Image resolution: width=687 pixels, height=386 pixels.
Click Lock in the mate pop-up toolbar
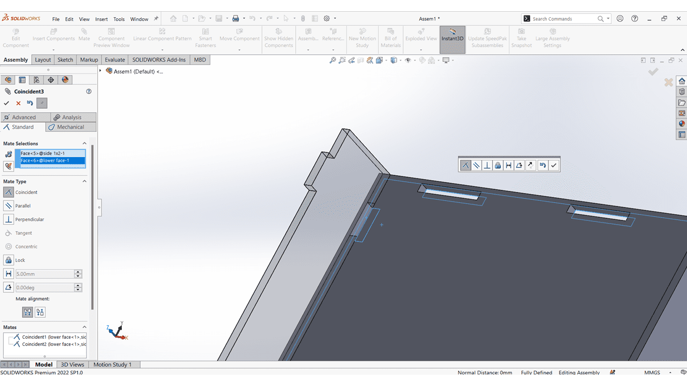[x=498, y=165]
